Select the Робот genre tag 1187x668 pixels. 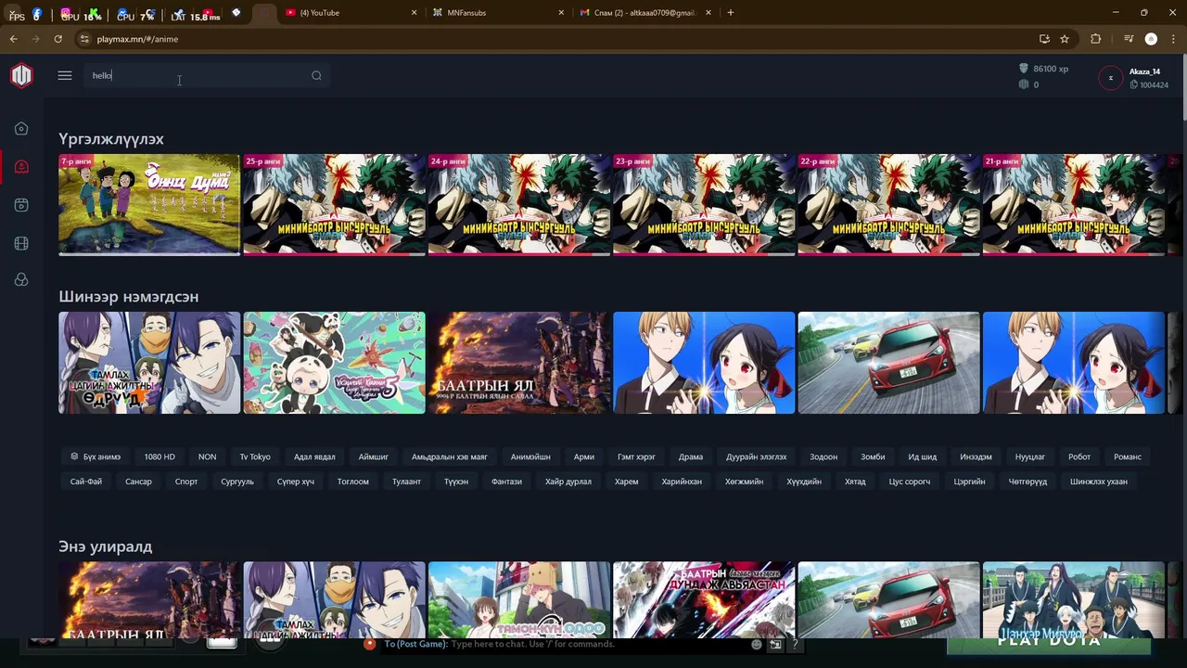coord(1079,456)
